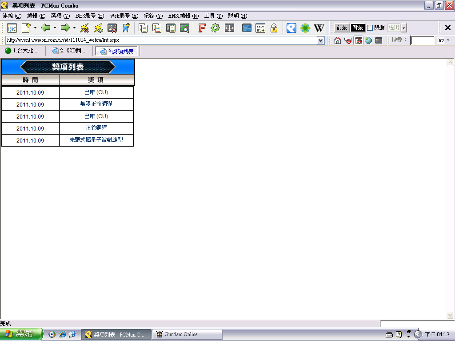The image size is (455, 341).
Task: Click the green back arrow
Action: pyautogui.click(x=46, y=28)
